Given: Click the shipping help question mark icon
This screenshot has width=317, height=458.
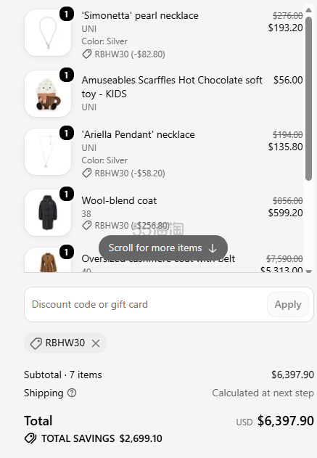Looking at the screenshot, I should [x=72, y=393].
